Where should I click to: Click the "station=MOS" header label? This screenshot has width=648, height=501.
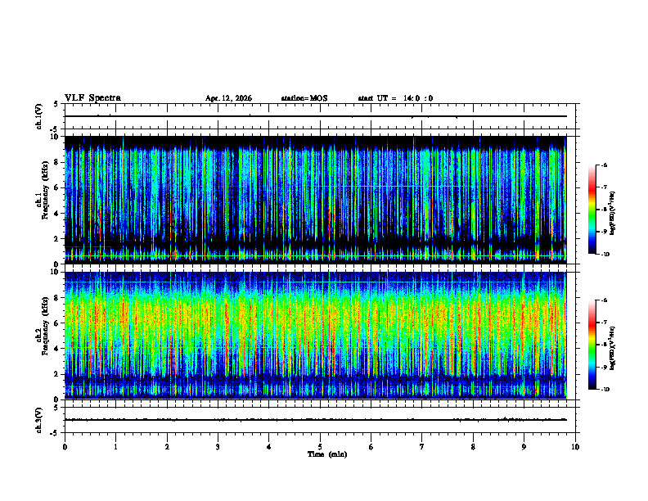304,98
